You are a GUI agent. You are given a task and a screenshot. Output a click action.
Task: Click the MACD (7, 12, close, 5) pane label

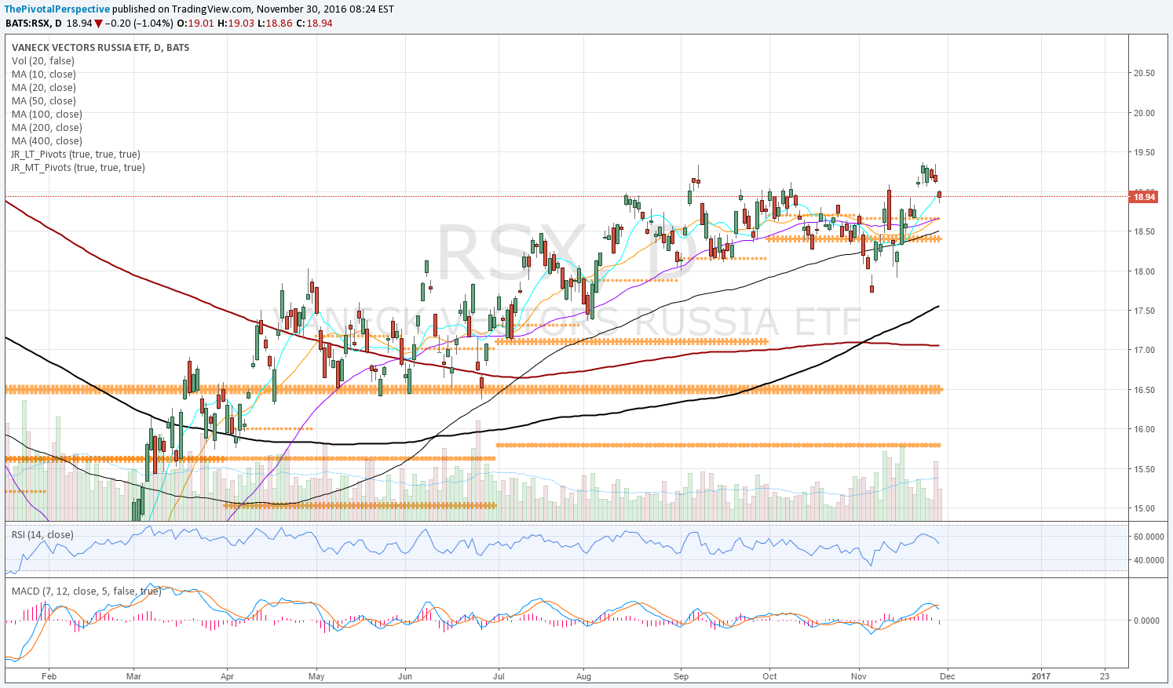(x=86, y=591)
